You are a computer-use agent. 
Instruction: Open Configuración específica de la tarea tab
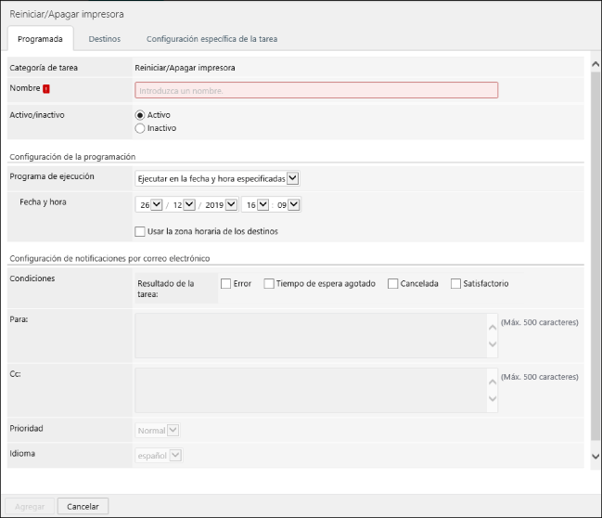pos(211,39)
